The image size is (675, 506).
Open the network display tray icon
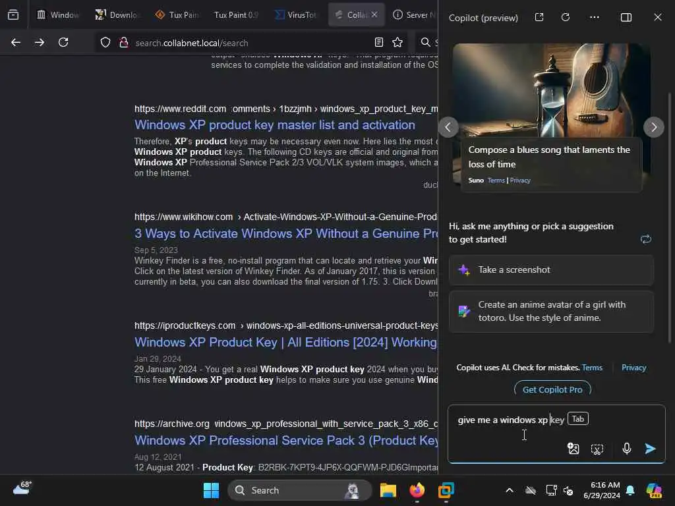(x=552, y=490)
